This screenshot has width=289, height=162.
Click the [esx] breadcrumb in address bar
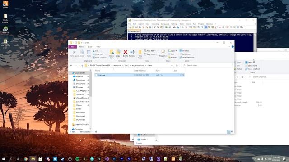pos(126,66)
